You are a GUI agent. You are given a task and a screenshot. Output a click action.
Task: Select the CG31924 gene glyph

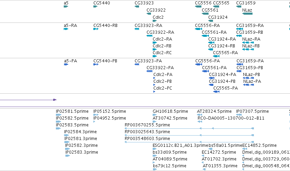[x=211, y=21]
